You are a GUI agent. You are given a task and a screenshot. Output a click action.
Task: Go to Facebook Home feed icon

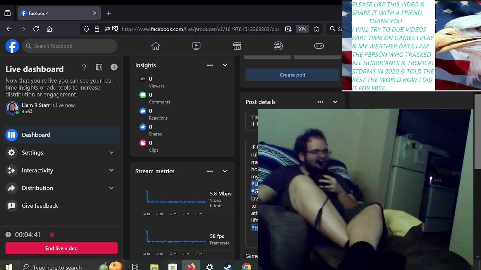(x=156, y=46)
